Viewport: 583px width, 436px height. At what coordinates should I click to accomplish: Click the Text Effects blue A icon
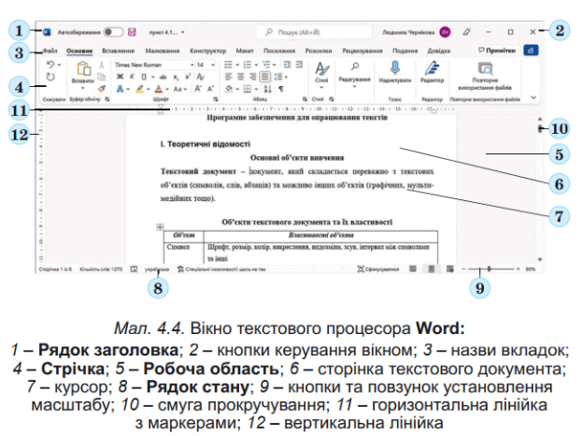120,89
